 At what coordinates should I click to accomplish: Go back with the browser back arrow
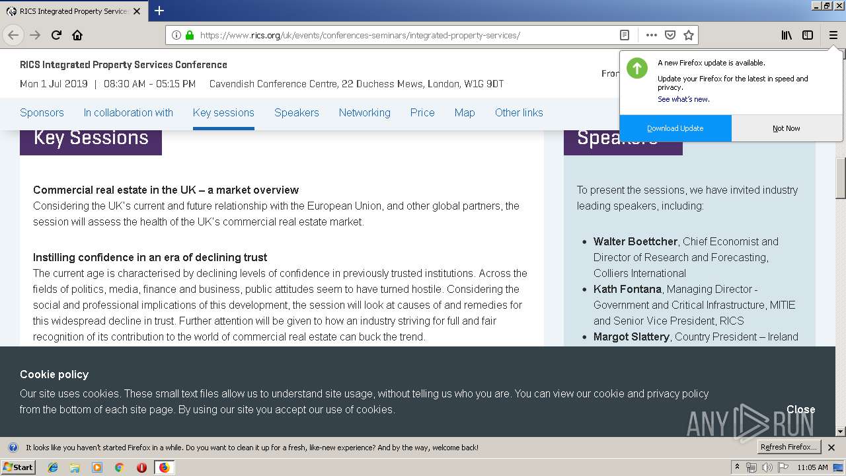click(13, 35)
